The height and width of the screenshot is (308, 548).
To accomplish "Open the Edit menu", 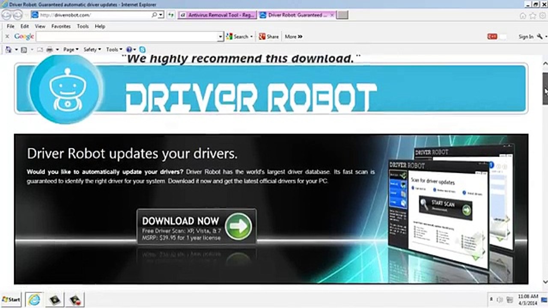I will [x=25, y=26].
